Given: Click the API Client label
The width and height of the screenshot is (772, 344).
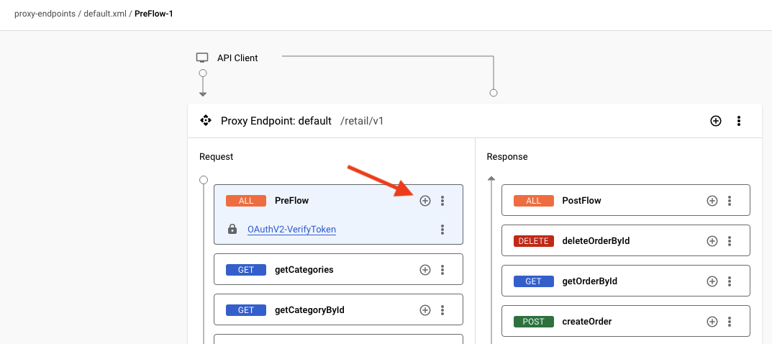Looking at the screenshot, I should 237,58.
